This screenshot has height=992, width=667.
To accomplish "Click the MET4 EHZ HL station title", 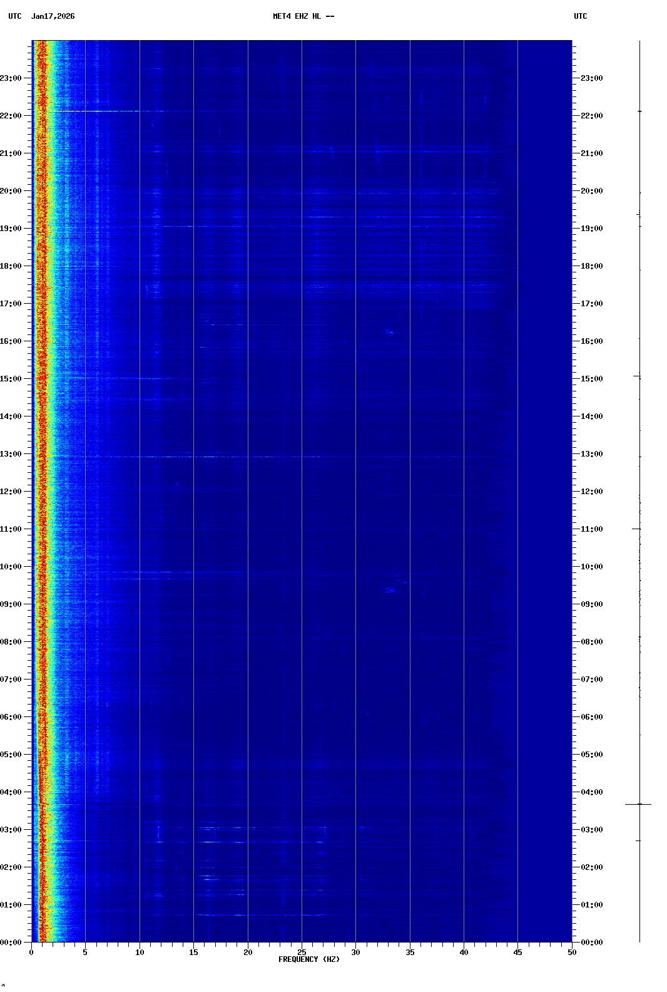I will pyautogui.click(x=303, y=16).
